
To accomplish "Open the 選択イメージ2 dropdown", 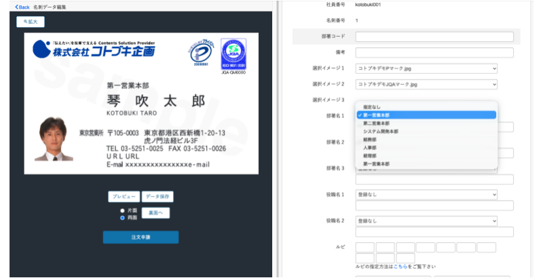I will tap(426, 84).
